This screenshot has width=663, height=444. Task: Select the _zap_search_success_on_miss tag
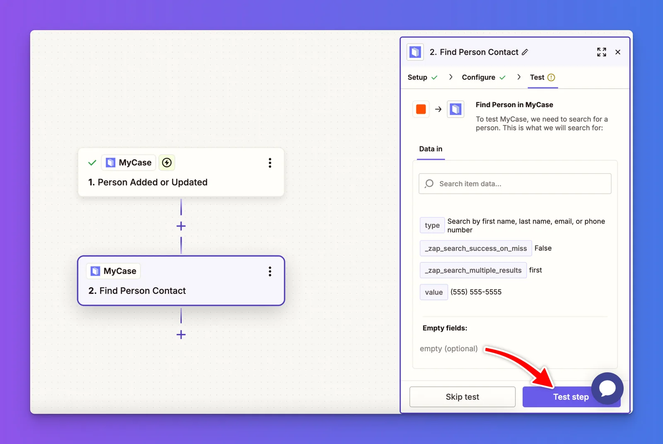point(476,249)
